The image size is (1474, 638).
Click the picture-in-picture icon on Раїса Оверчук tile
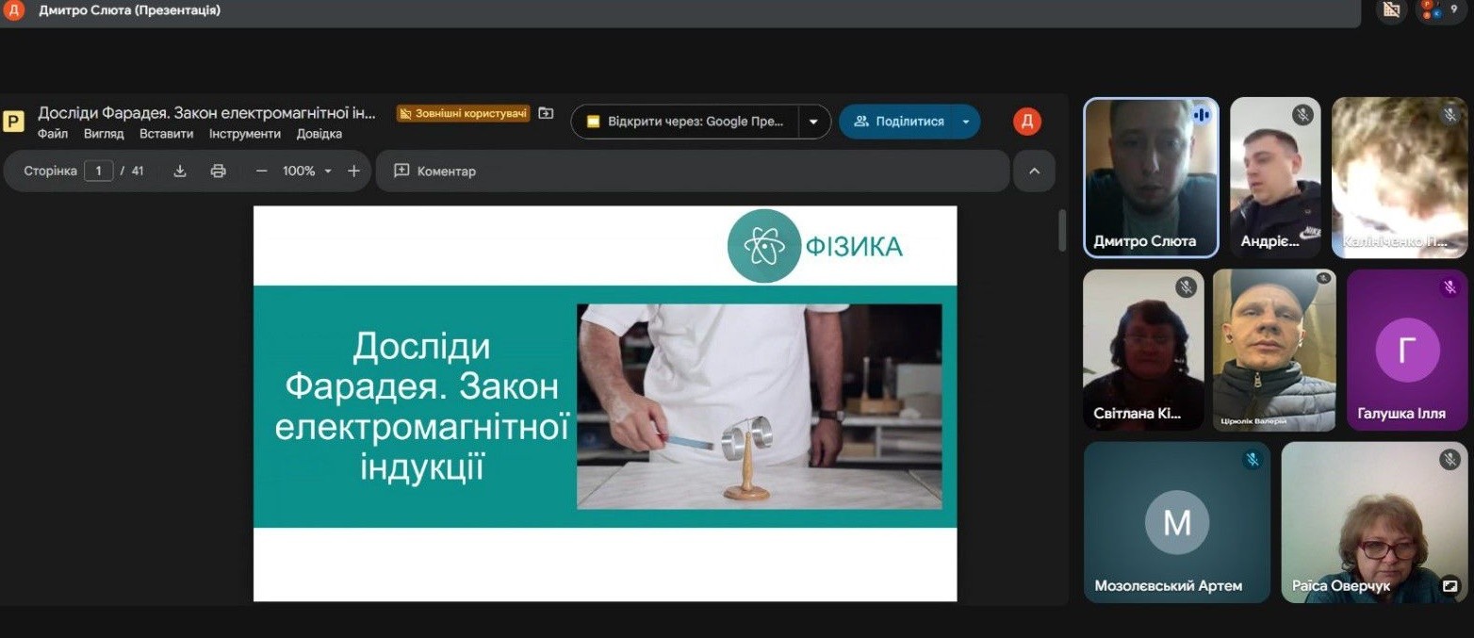pyautogui.click(x=1449, y=585)
